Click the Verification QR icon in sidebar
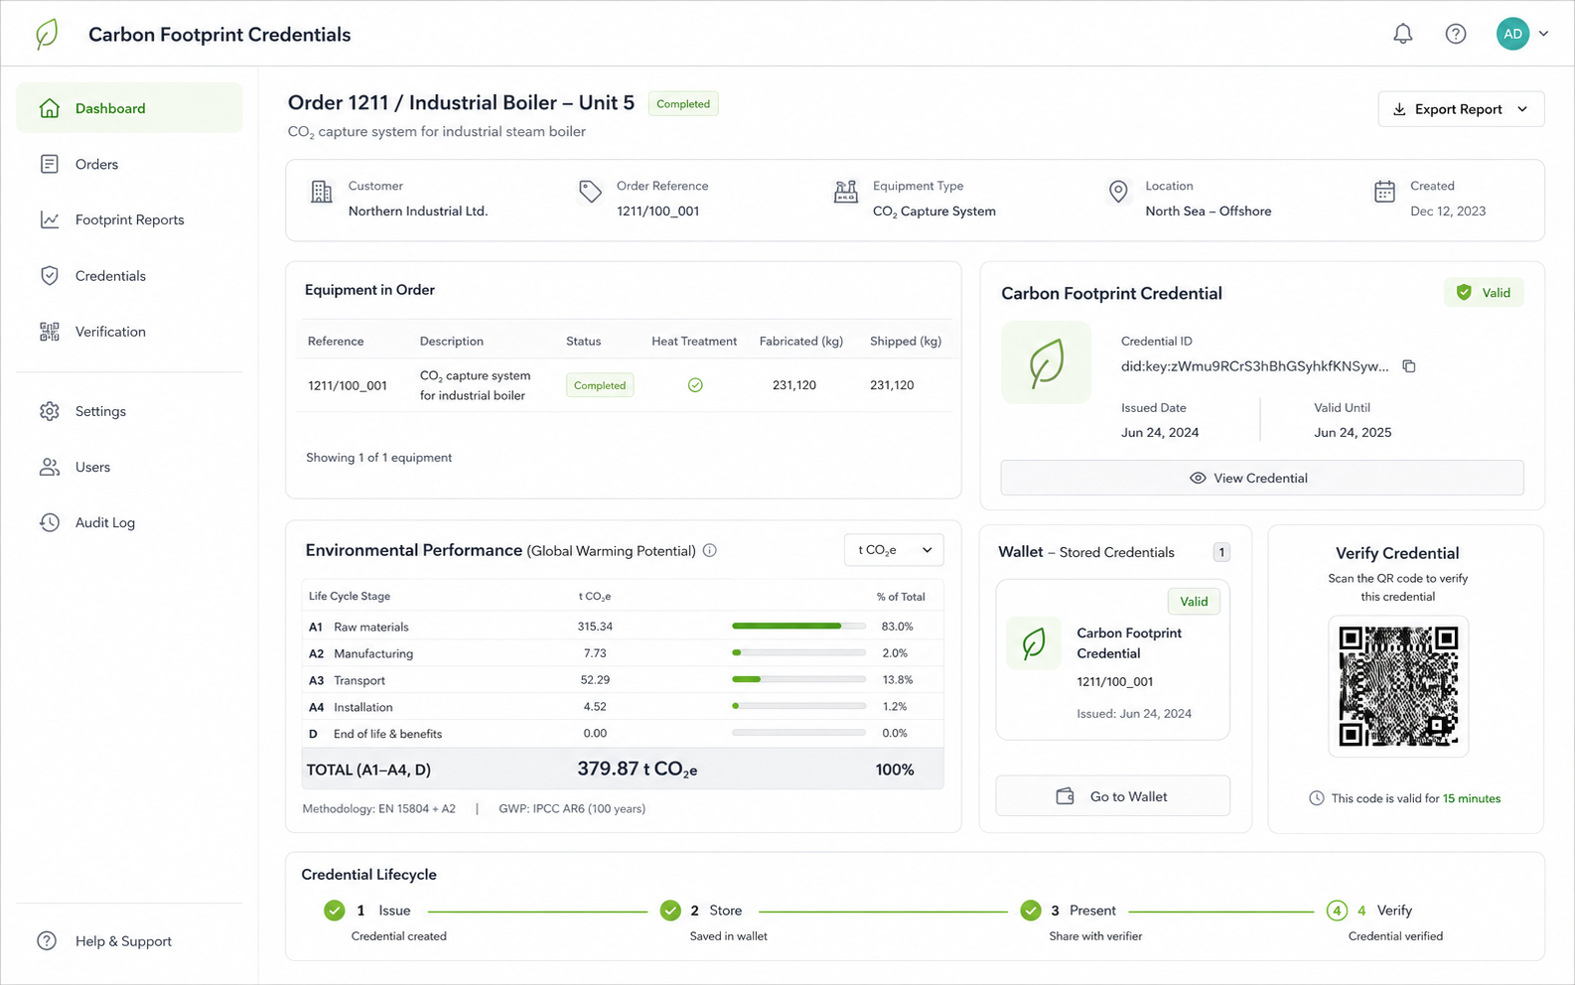The width and height of the screenshot is (1575, 985). [50, 332]
